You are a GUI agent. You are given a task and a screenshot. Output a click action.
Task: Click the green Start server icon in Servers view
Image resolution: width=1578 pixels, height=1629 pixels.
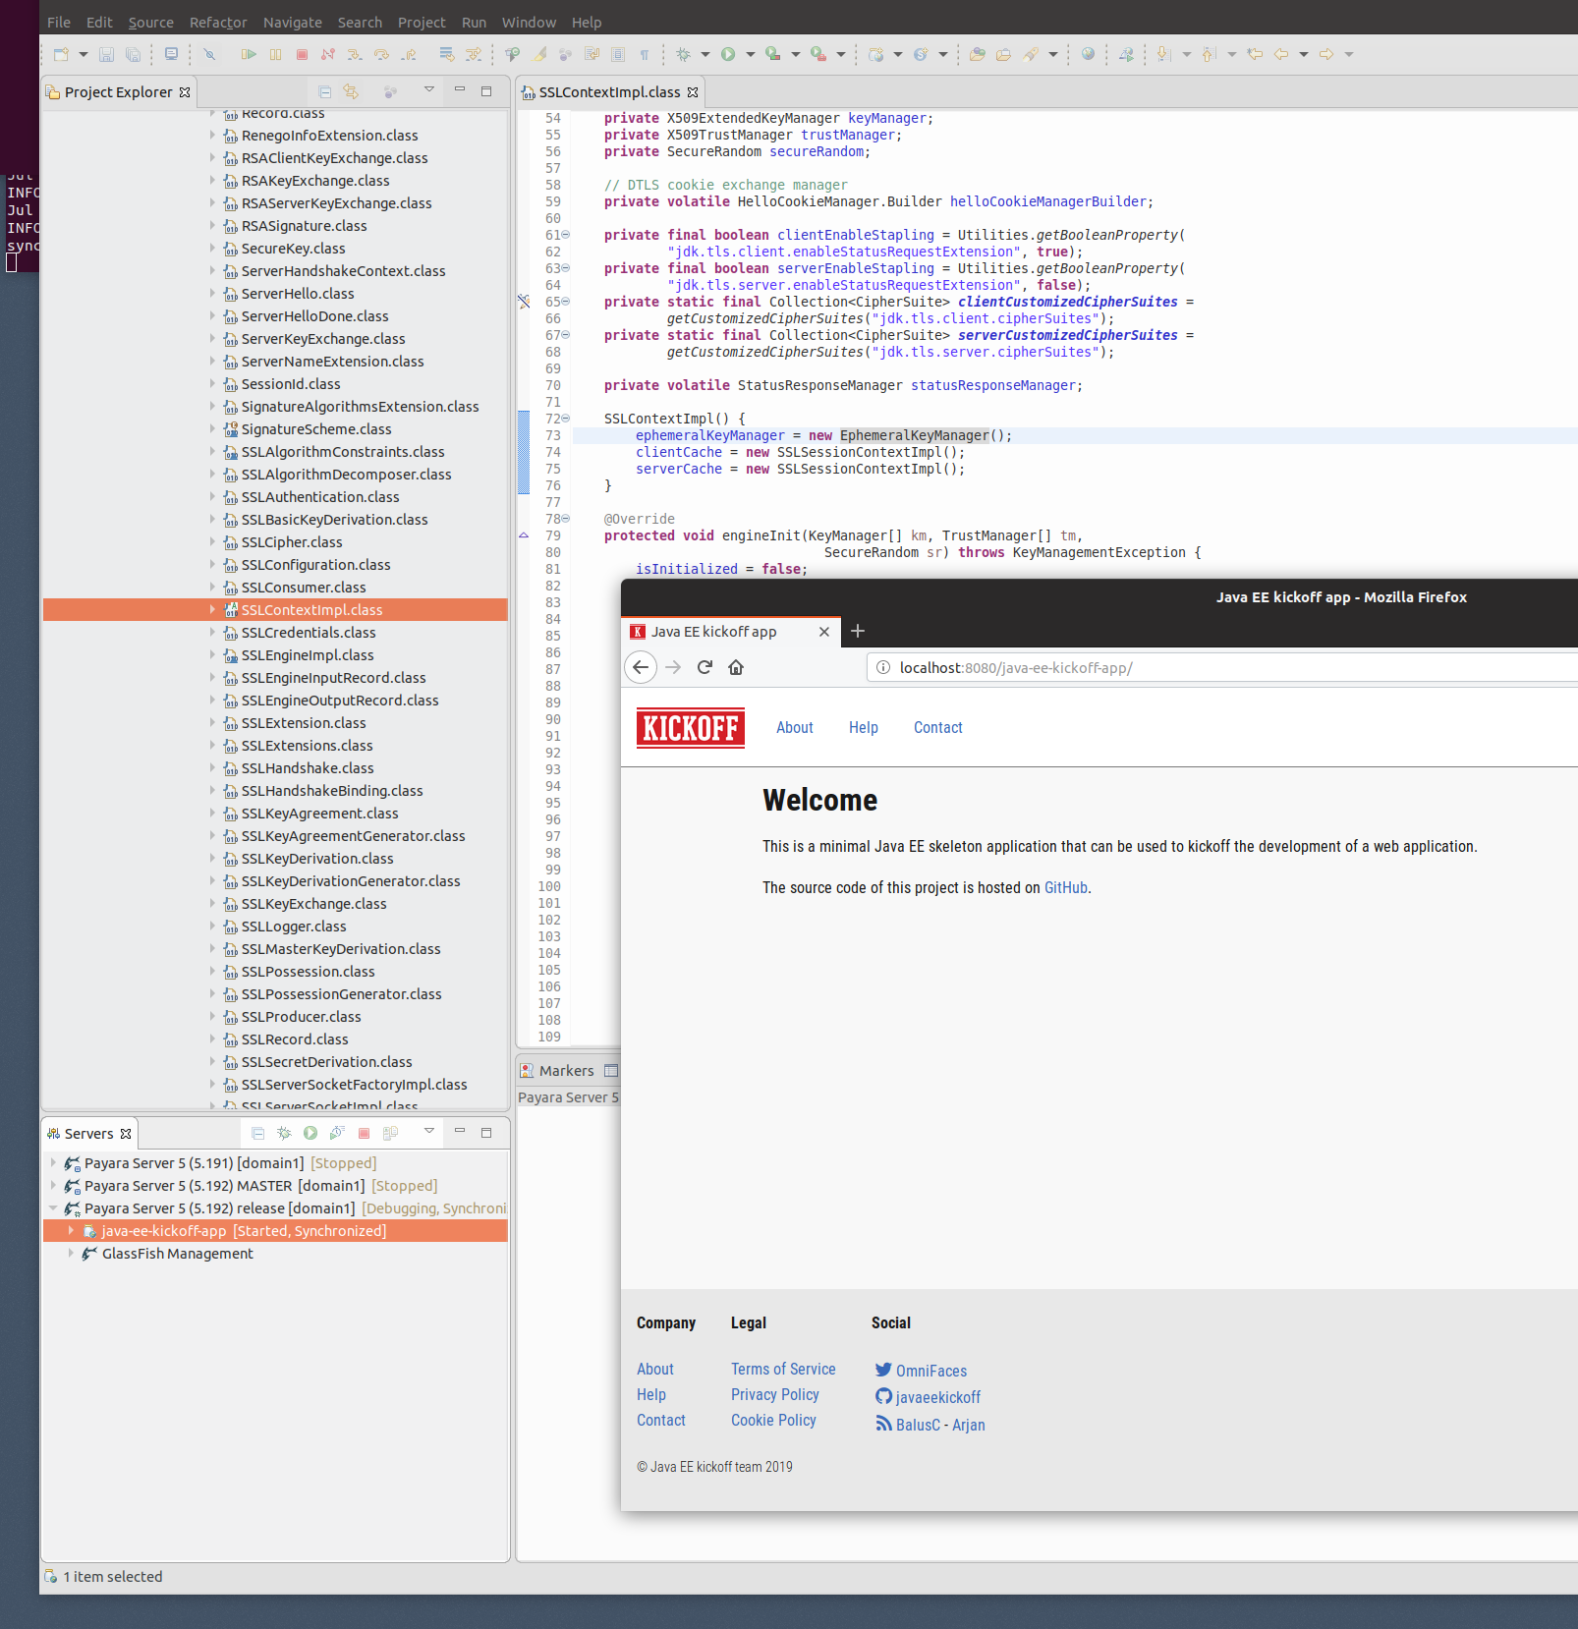click(x=310, y=1133)
